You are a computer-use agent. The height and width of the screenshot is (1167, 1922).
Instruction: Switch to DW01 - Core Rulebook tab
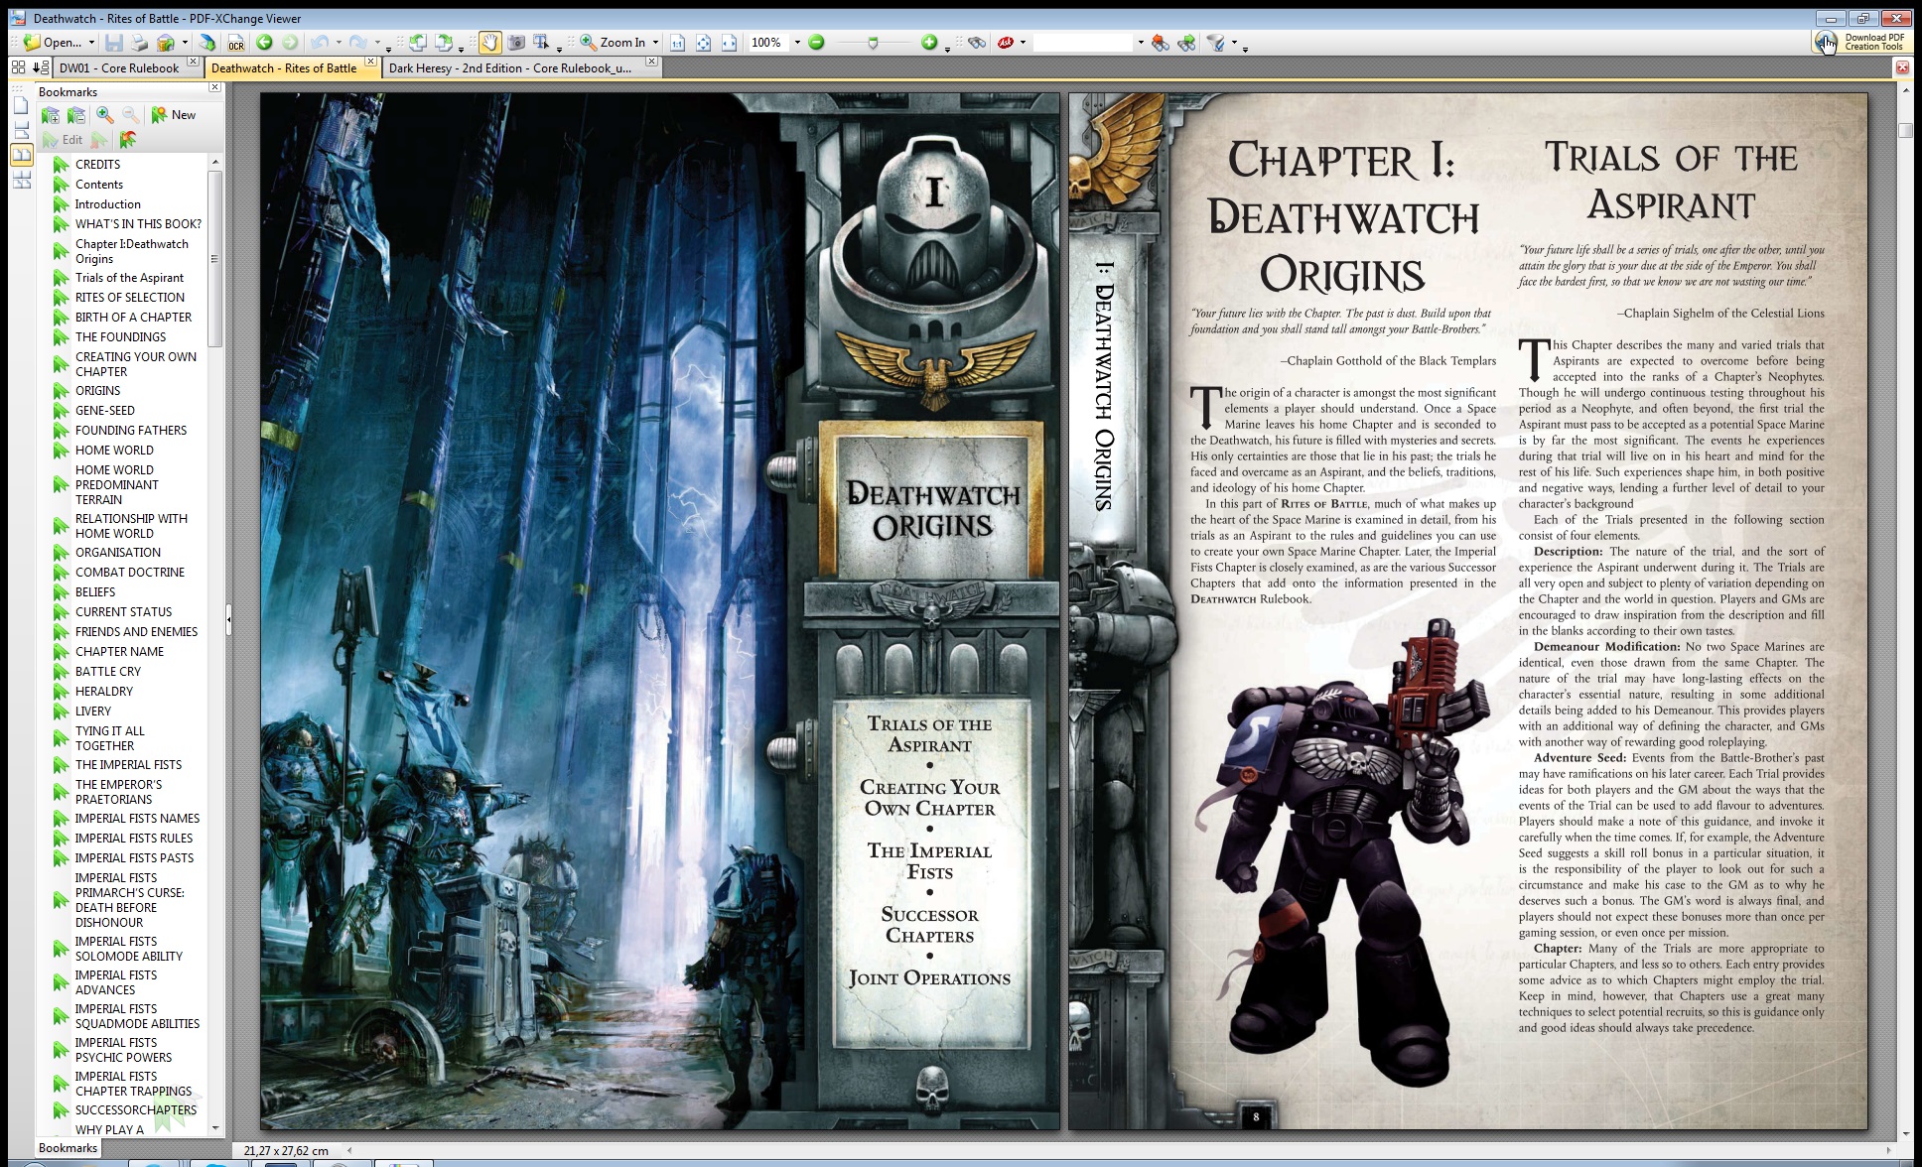coord(119,68)
